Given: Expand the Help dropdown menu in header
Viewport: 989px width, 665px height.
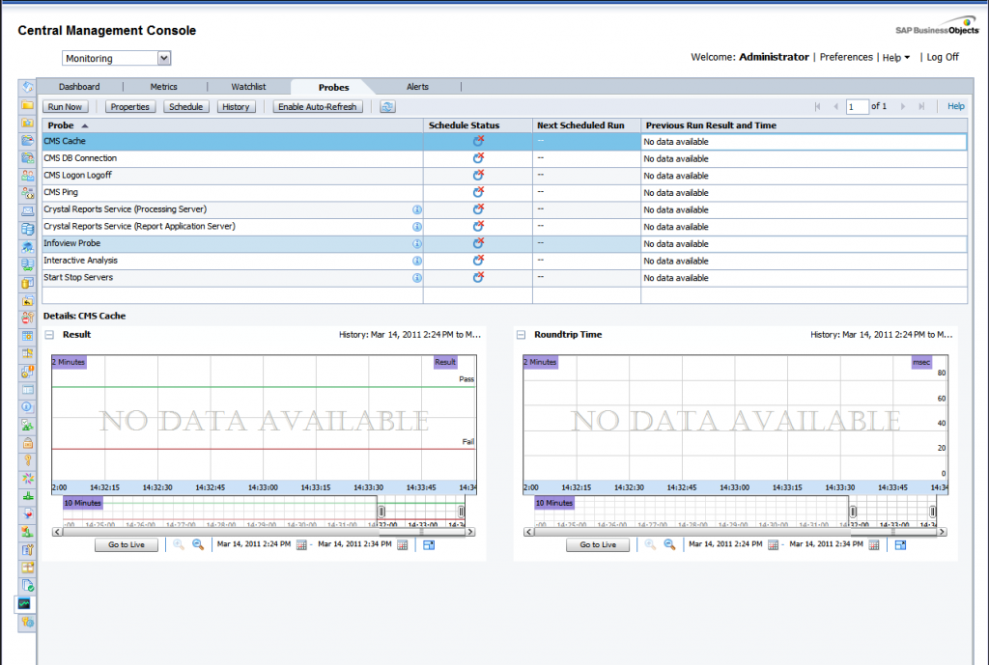Looking at the screenshot, I should (895, 57).
